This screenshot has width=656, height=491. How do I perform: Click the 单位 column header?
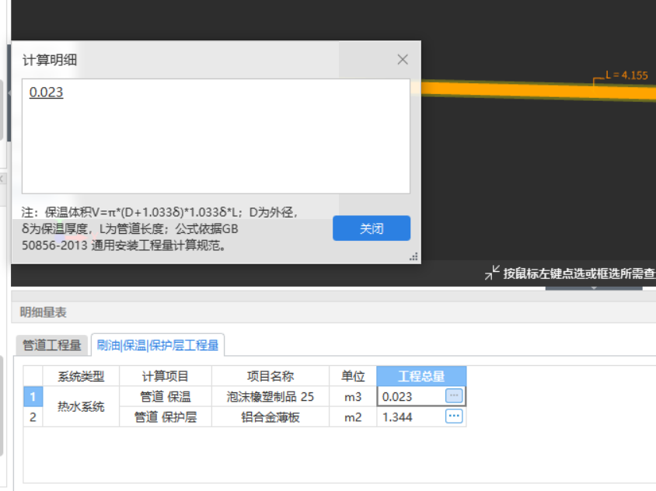point(353,376)
